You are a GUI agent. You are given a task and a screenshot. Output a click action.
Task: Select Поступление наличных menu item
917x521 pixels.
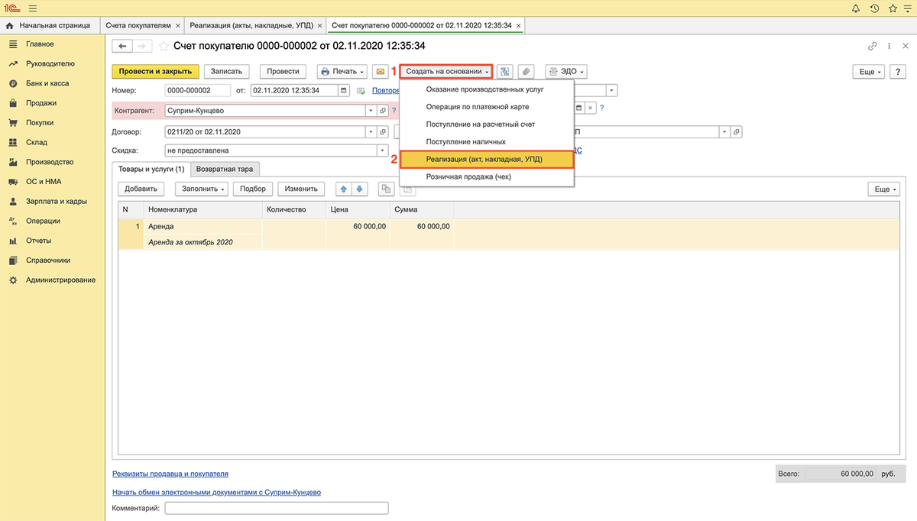(x=488, y=141)
